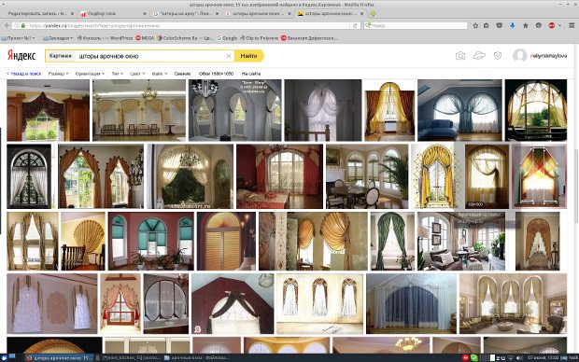Expand the Размер filter dropdown
579x362 pixels.
58,74
